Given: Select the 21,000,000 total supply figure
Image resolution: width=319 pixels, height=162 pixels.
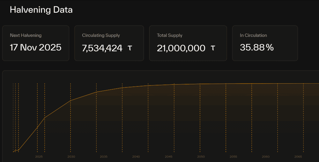Looking at the screenshot, I should 181,48.
